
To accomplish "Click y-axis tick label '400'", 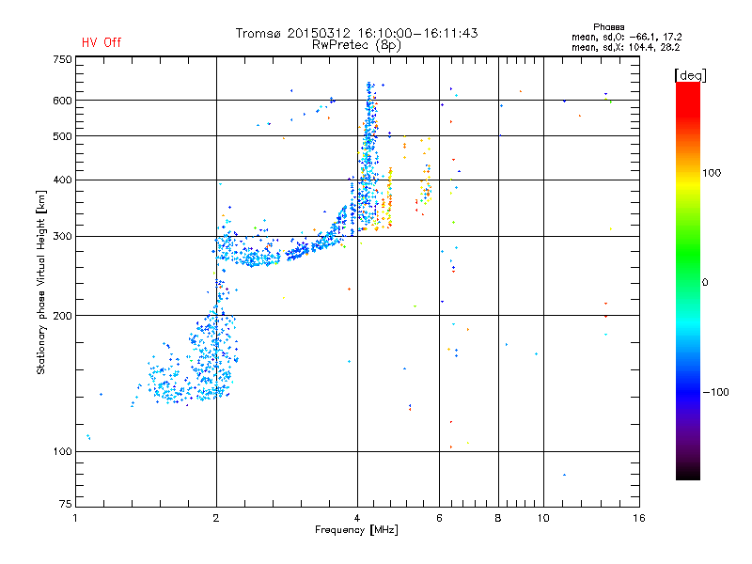I will [x=62, y=180].
